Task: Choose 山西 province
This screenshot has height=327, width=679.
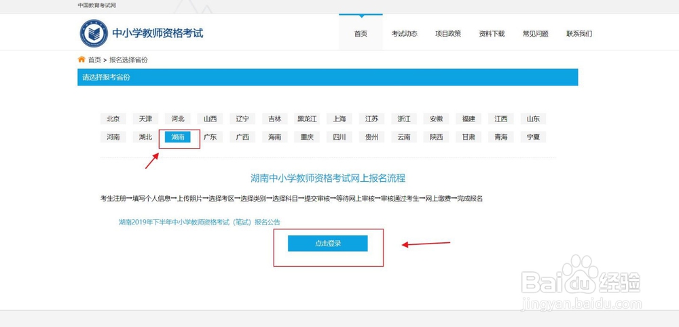Action: coord(210,119)
